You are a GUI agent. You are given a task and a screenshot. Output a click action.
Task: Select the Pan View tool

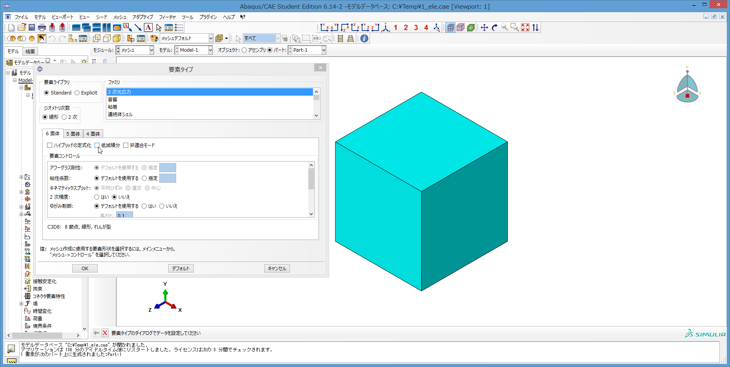pyautogui.click(x=484, y=27)
